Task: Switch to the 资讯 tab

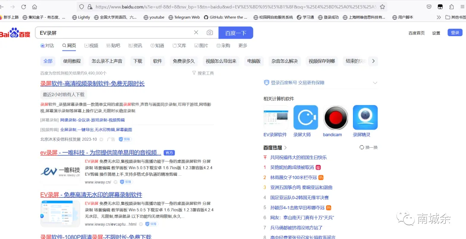Action: (x=135, y=46)
